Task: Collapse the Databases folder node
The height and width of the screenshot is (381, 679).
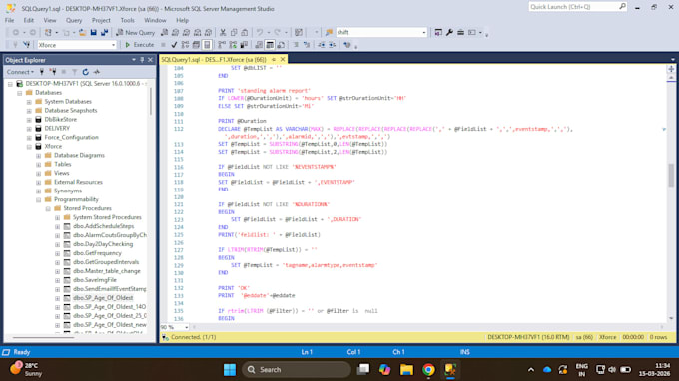Action: click(x=20, y=93)
